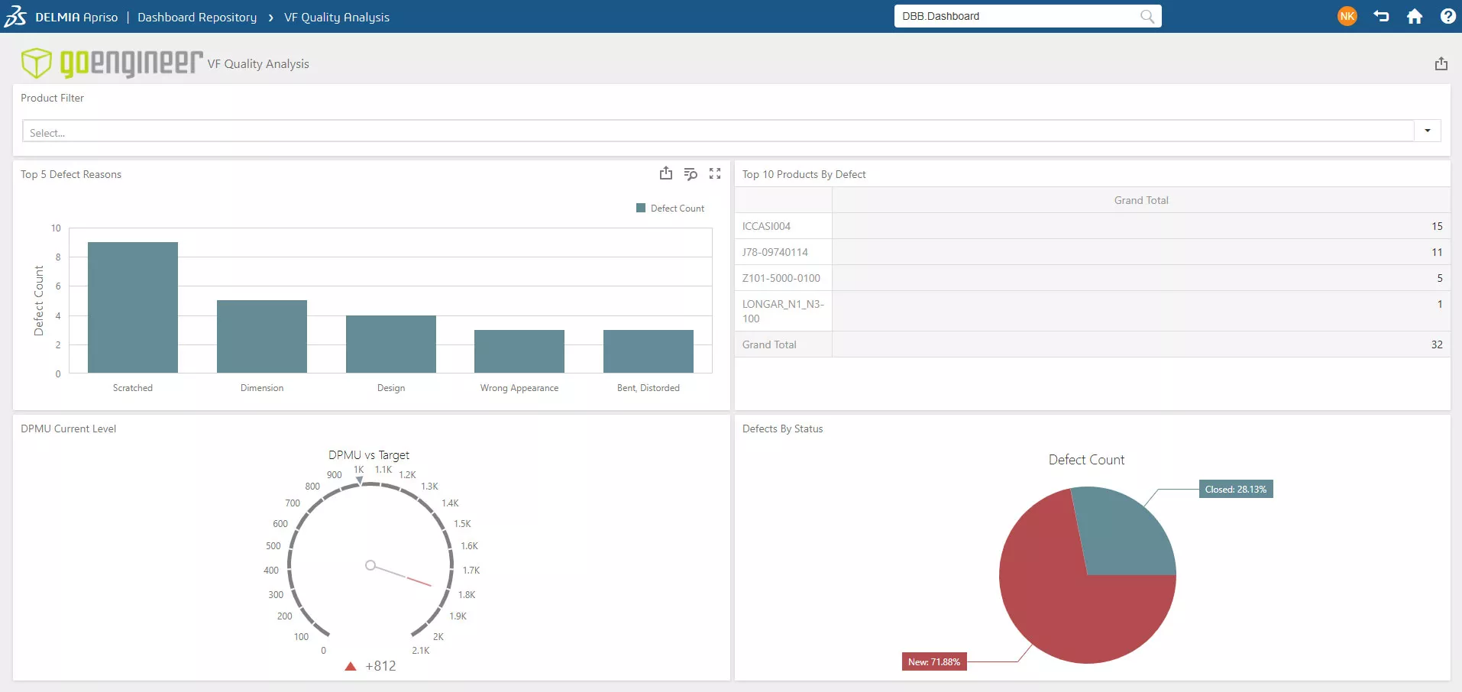Viewport: 1462px width, 692px height.
Task: Select the VF Quality Analysis breadcrumb
Action: click(337, 17)
